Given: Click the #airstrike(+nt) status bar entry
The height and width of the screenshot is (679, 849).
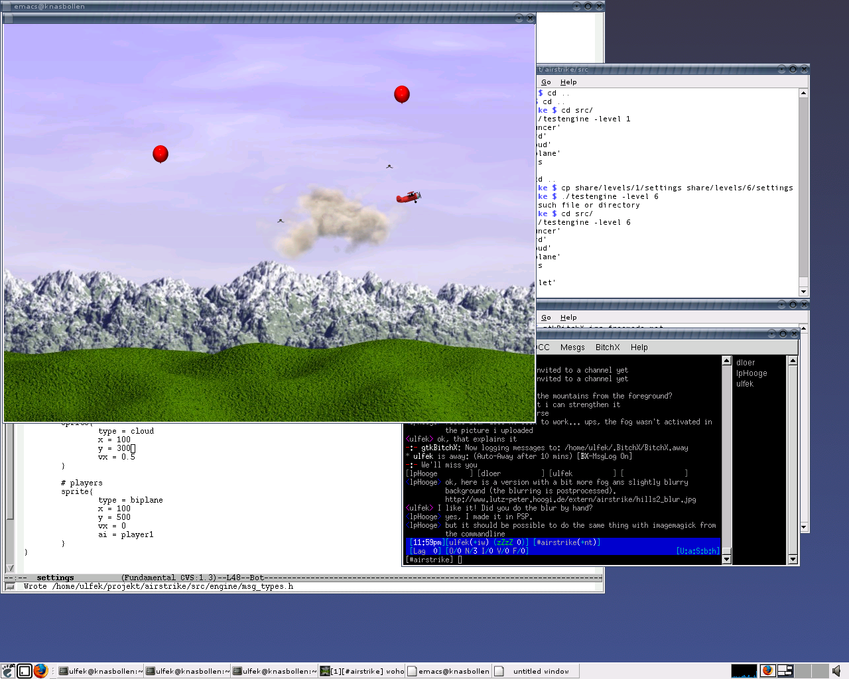Looking at the screenshot, I should tap(568, 542).
